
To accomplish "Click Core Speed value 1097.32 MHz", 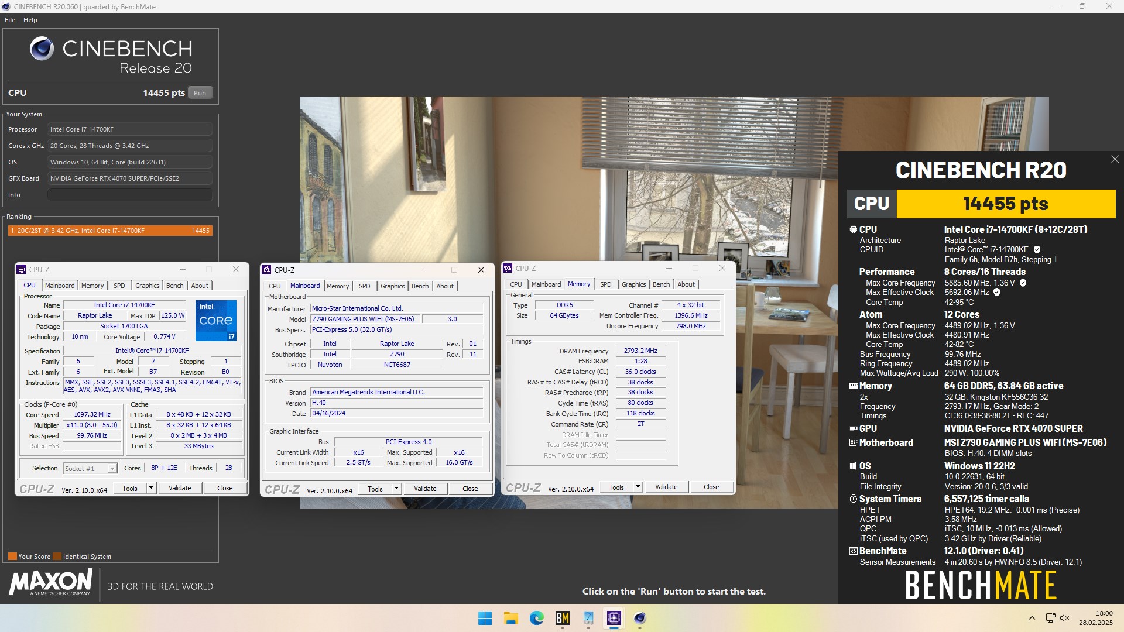I will click(x=92, y=414).
